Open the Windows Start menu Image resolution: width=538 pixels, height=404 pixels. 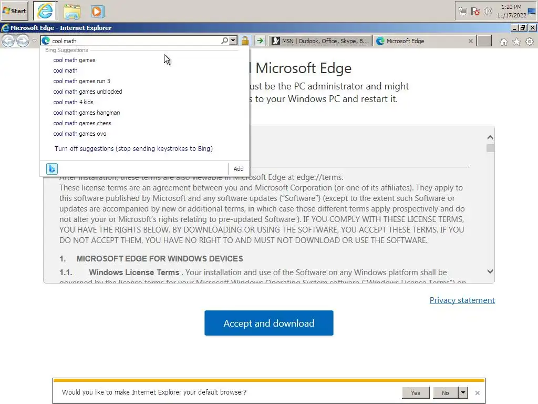[14, 11]
